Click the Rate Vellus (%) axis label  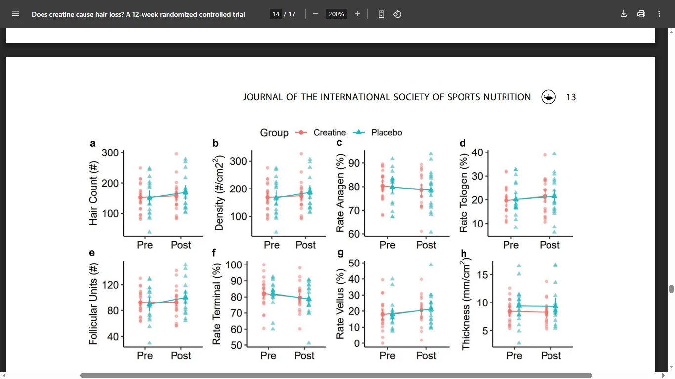tap(340, 304)
